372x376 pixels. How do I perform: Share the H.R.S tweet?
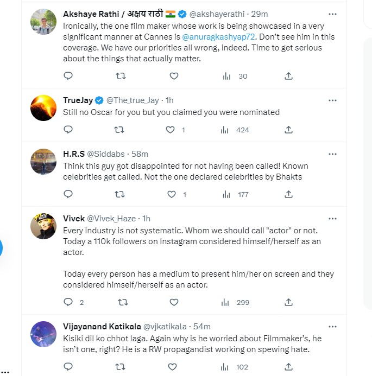tap(289, 194)
